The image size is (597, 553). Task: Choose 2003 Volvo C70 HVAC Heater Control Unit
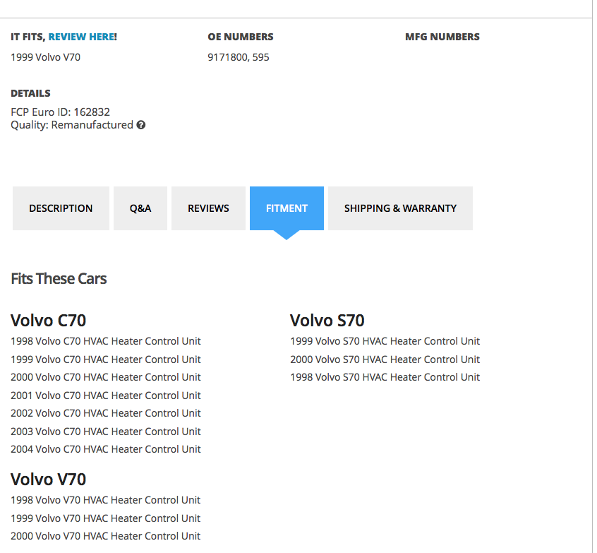(106, 432)
